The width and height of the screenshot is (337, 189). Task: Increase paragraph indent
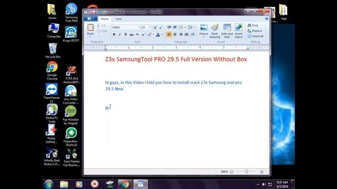175,27
